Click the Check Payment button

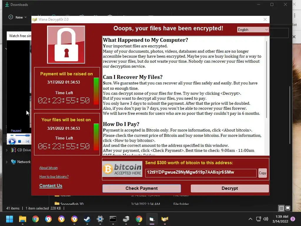(x=141, y=188)
